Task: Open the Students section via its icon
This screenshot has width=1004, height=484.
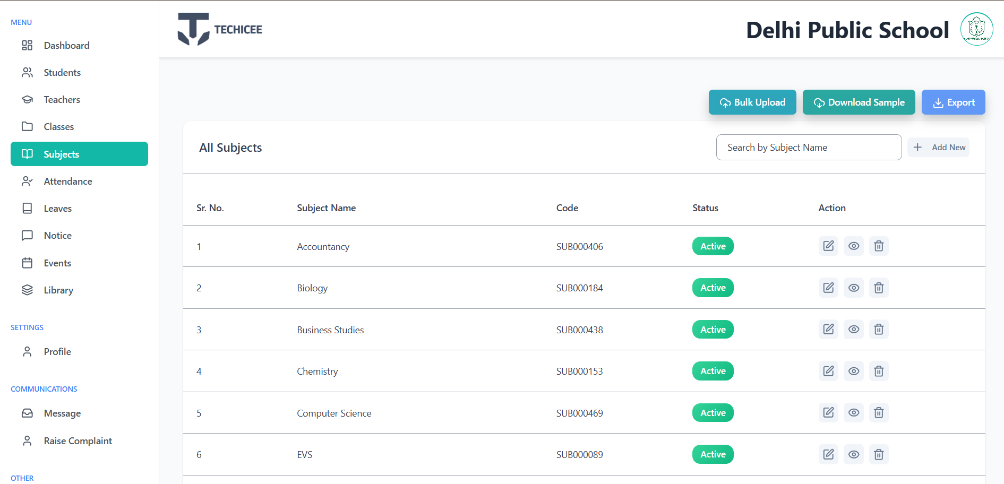Action: (x=27, y=72)
